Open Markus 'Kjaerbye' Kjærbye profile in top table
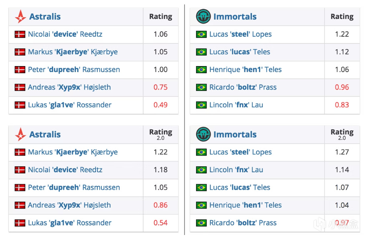 [x=73, y=52]
